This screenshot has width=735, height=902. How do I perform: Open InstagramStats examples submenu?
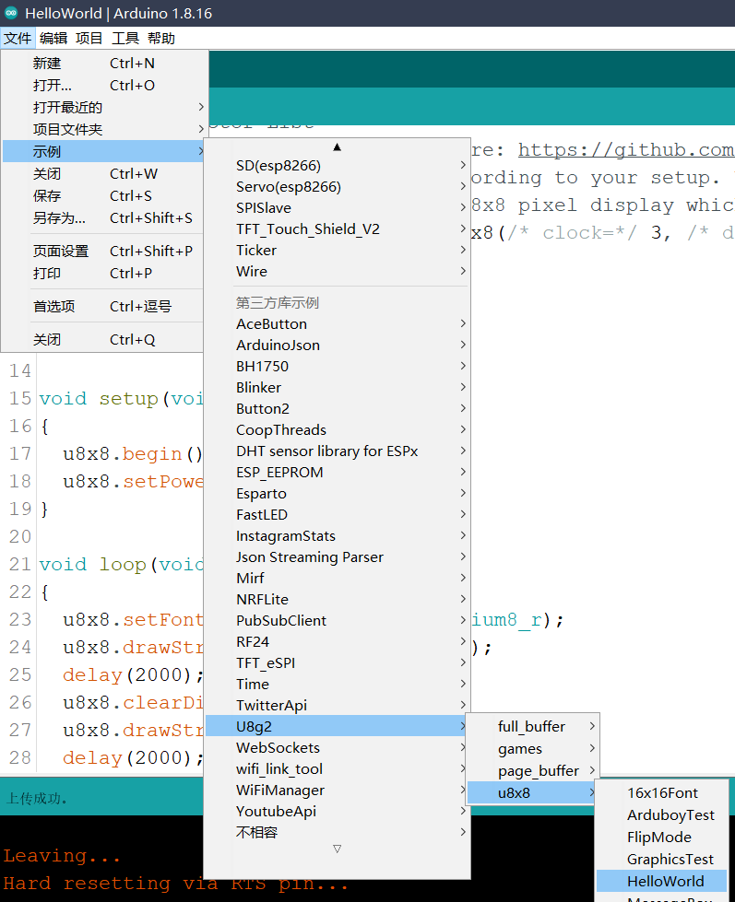pyautogui.click(x=338, y=536)
